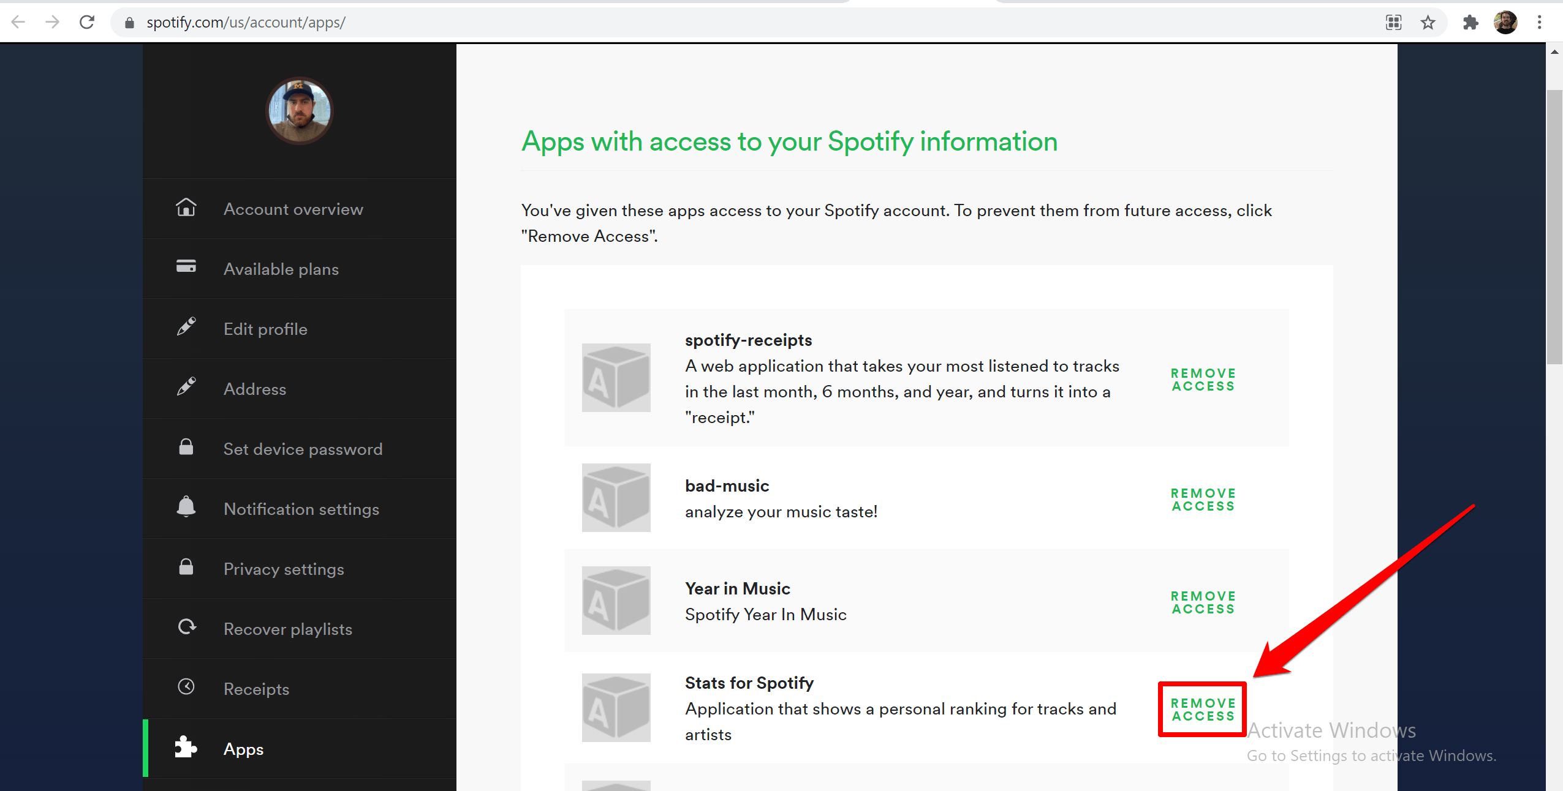Click the vertical page scrollbar thumb

[1554, 227]
